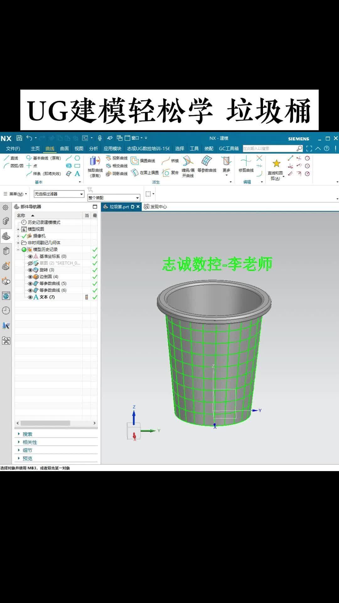Switch to the 分析 ribbon tab

coord(94,149)
